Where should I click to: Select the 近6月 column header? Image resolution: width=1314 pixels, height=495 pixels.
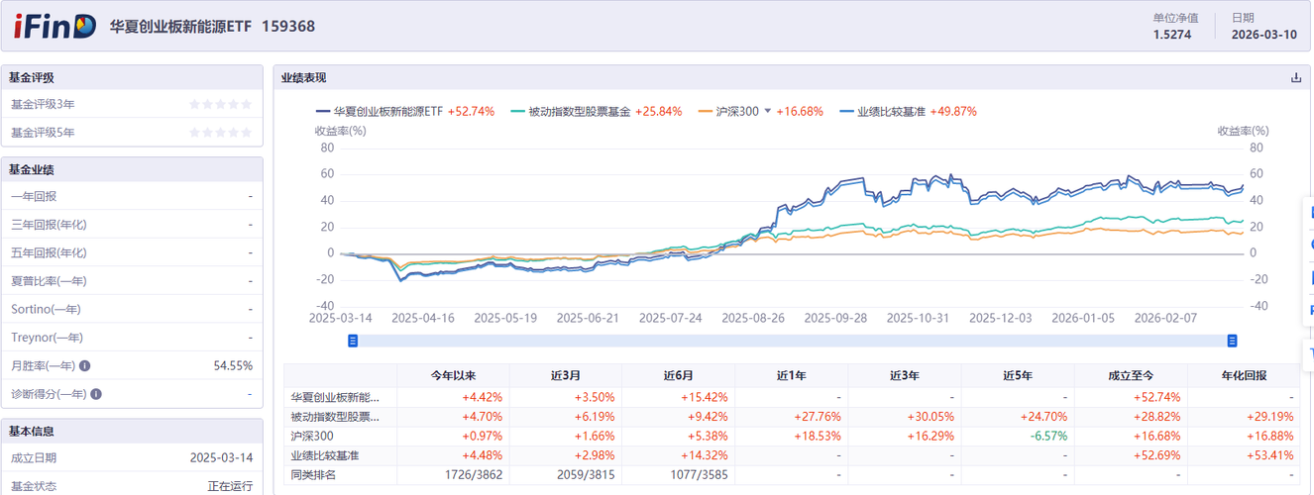[x=679, y=376]
